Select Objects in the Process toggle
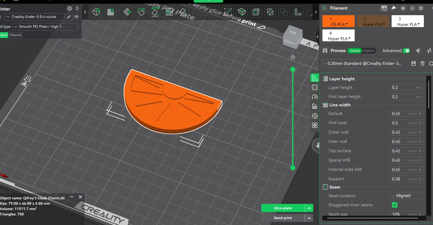The image size is (433, 225). (x=369, y=51)
